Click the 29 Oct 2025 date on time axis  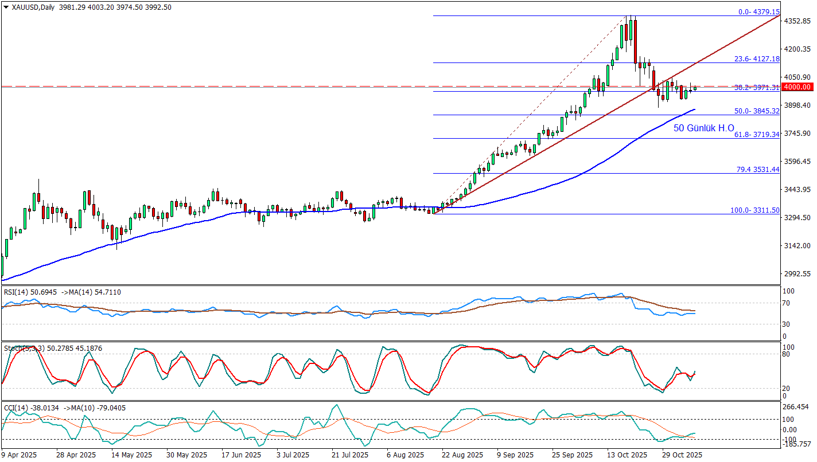[680, 455]
